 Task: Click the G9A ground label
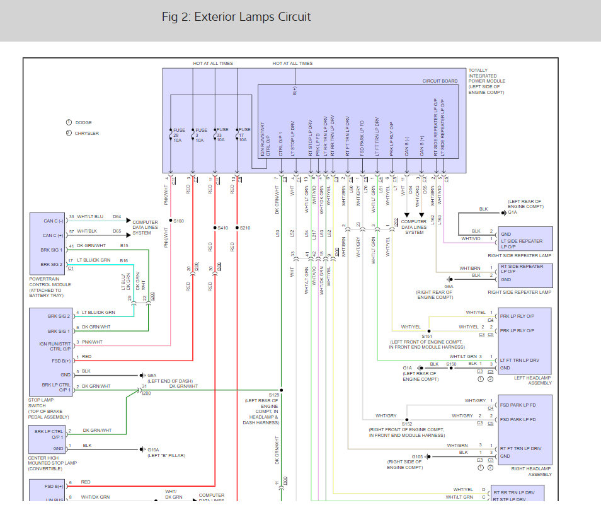click(x=152, y=375)
